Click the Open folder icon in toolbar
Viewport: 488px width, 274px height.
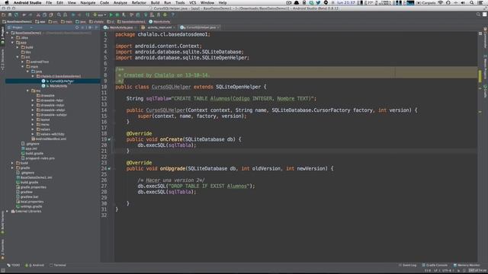coord(3,14)
